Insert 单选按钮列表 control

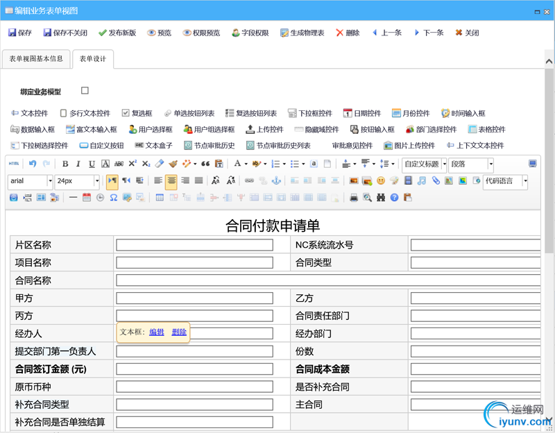189,113
